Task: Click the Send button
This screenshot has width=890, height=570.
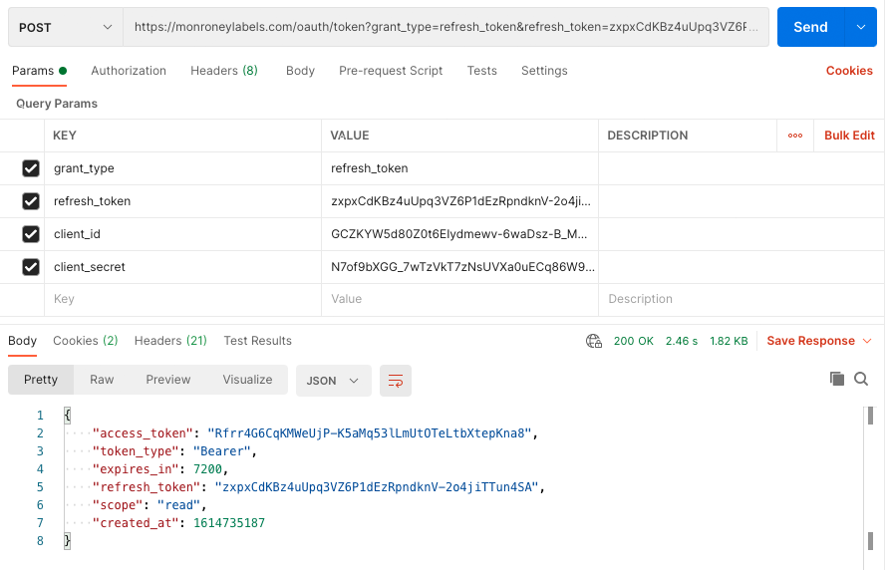Action: coord(809,28)
